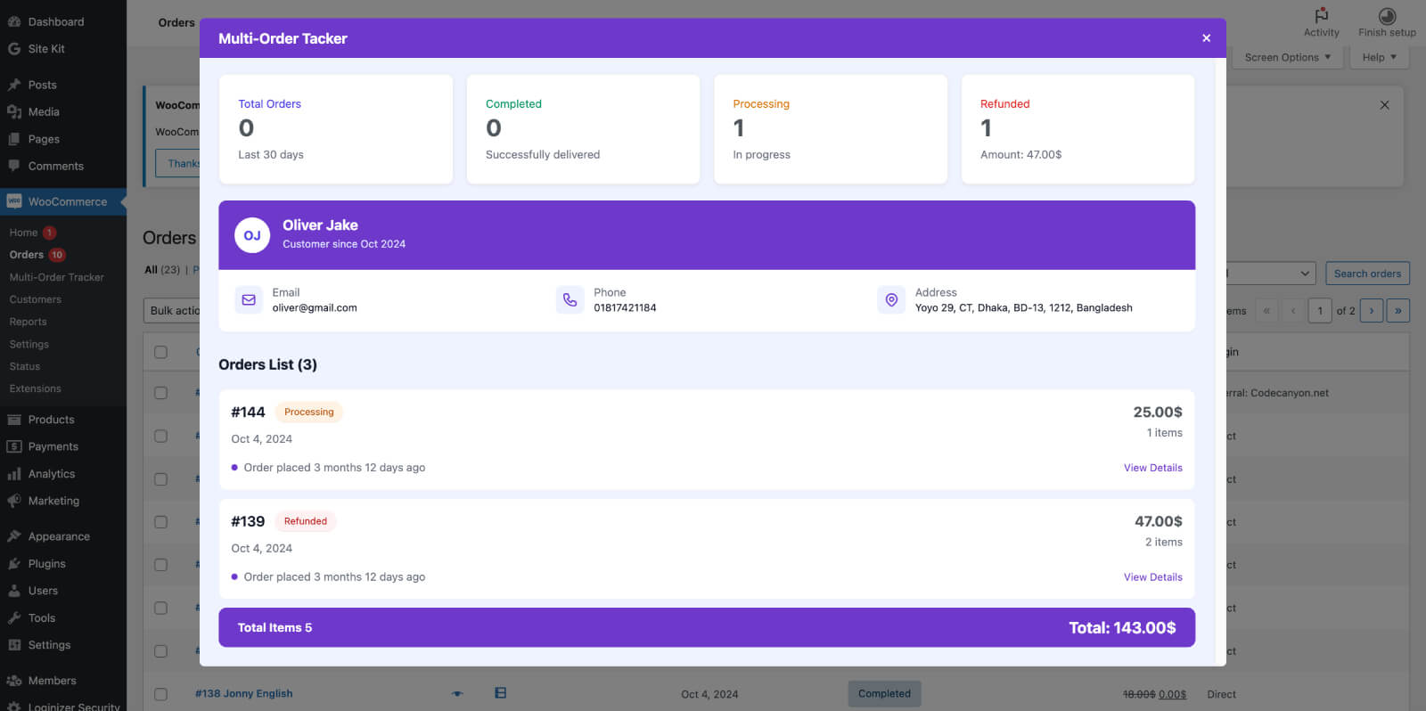Viewport: 1426px width, 711px height.
Task: Open Site Kit in the sidebar
Action: click(46, 49)
